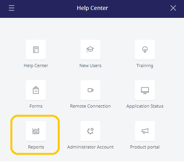
Task: Launch Remote Connection camera icon
Action: pyautogui.click(x=90, y=90)
